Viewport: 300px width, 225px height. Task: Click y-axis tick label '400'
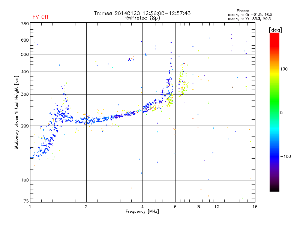[25, 72]
